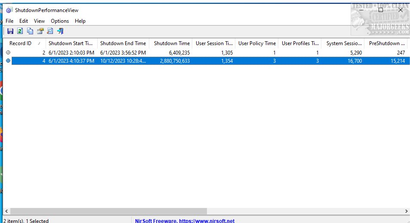Click the horizontal scrollbar right arrow

pyautogui.click(x=407, y=211)
